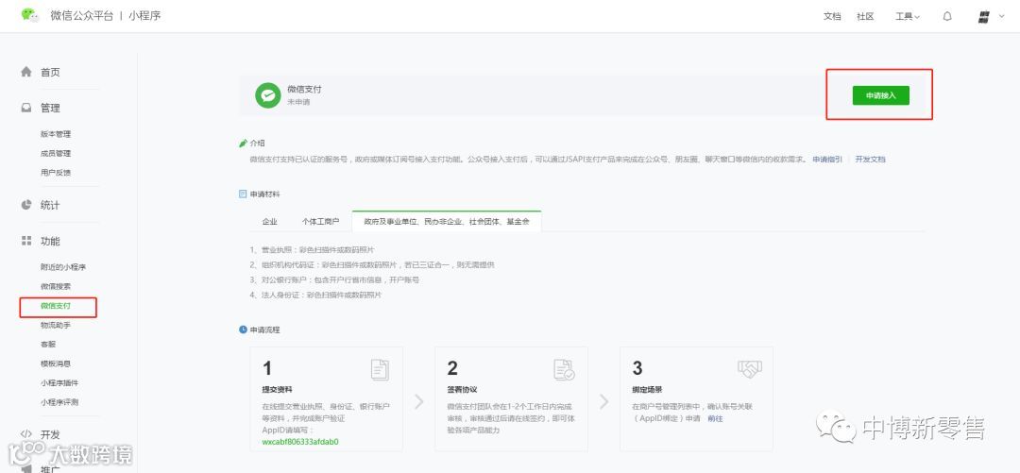Open 统计 in the sidebar
The height and width of the screenshot is (473, 1020).
(x=50, y=205)
